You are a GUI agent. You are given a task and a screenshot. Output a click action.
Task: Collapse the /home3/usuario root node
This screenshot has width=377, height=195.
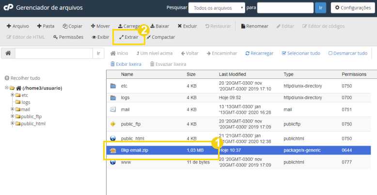[6, 88]
